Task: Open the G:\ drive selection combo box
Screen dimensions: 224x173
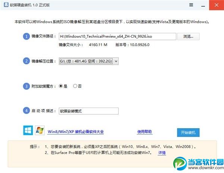Action: point(88,61)
